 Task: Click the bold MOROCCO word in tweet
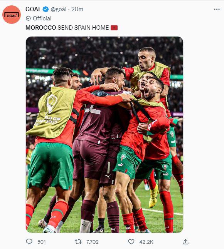point(41,28)
